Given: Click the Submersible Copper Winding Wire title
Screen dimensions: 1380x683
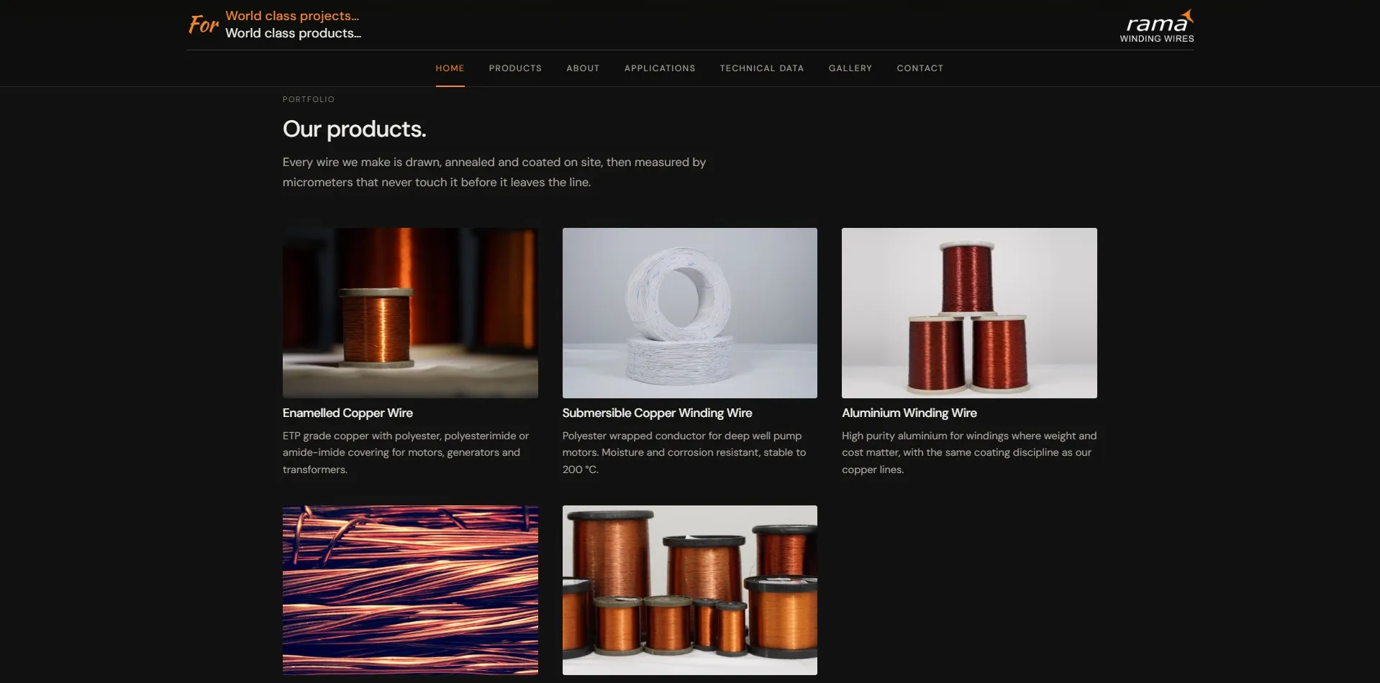Looking at the screenshot, I should tap(657, 413).
